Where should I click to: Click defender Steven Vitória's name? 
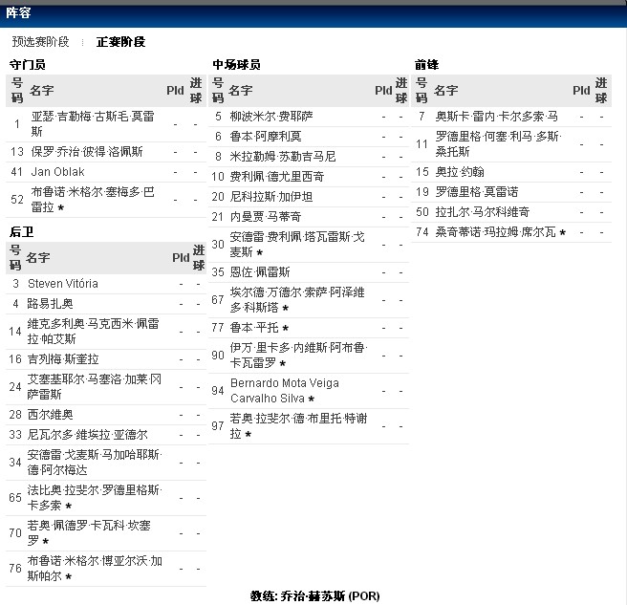click(x=62, y=284)
